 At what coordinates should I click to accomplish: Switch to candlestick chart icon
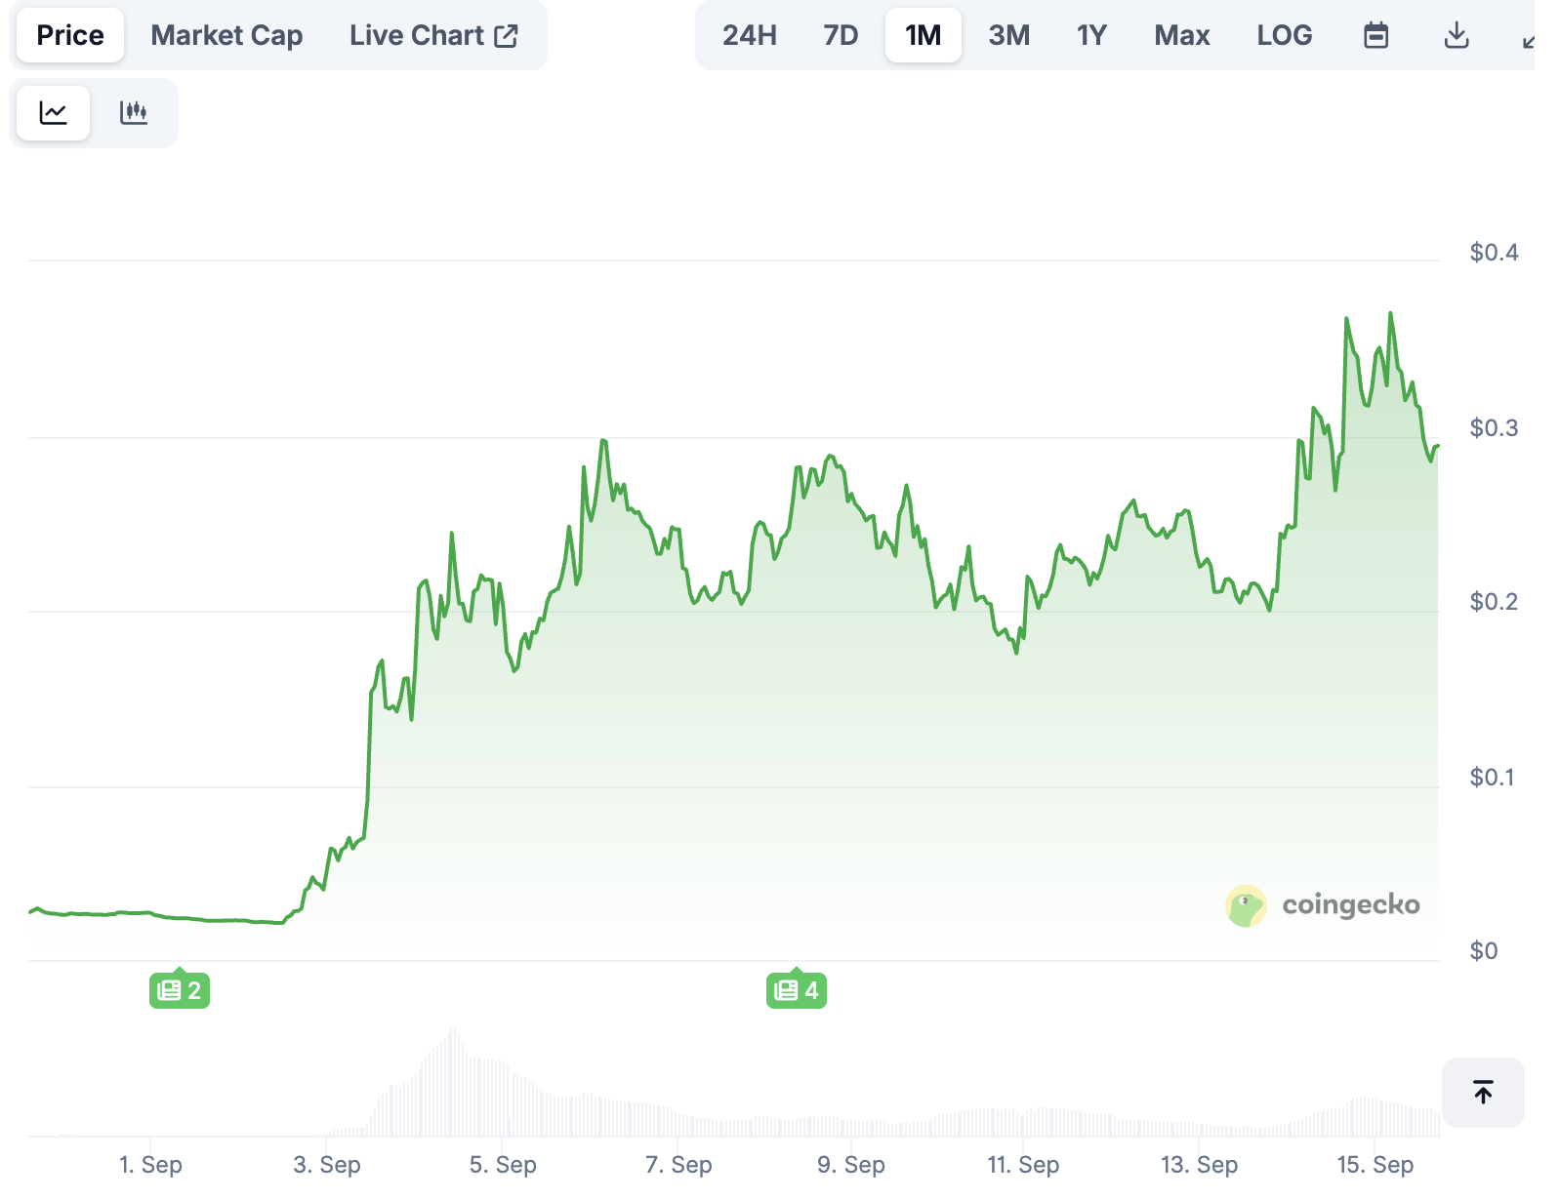[x=134, y=112]
